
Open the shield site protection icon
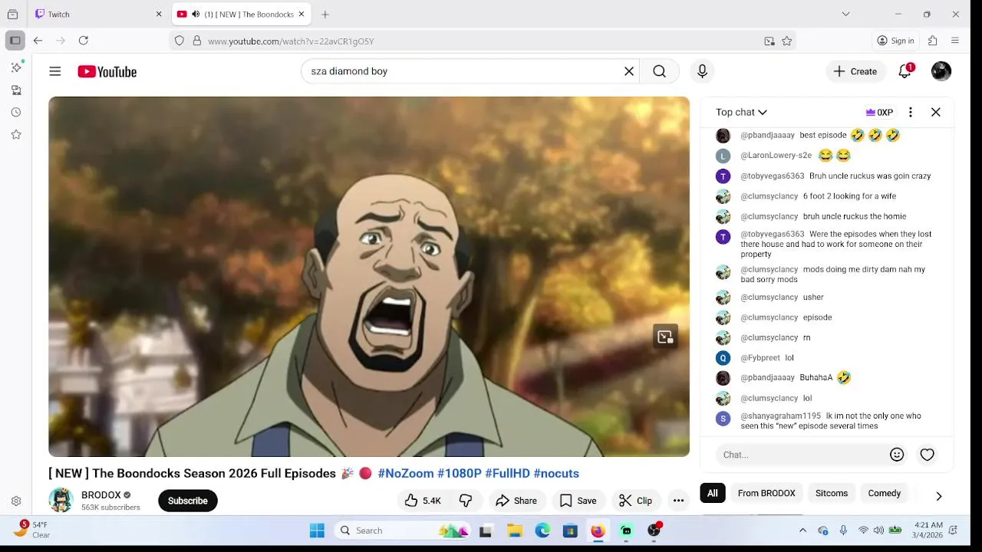pos(180,41)
